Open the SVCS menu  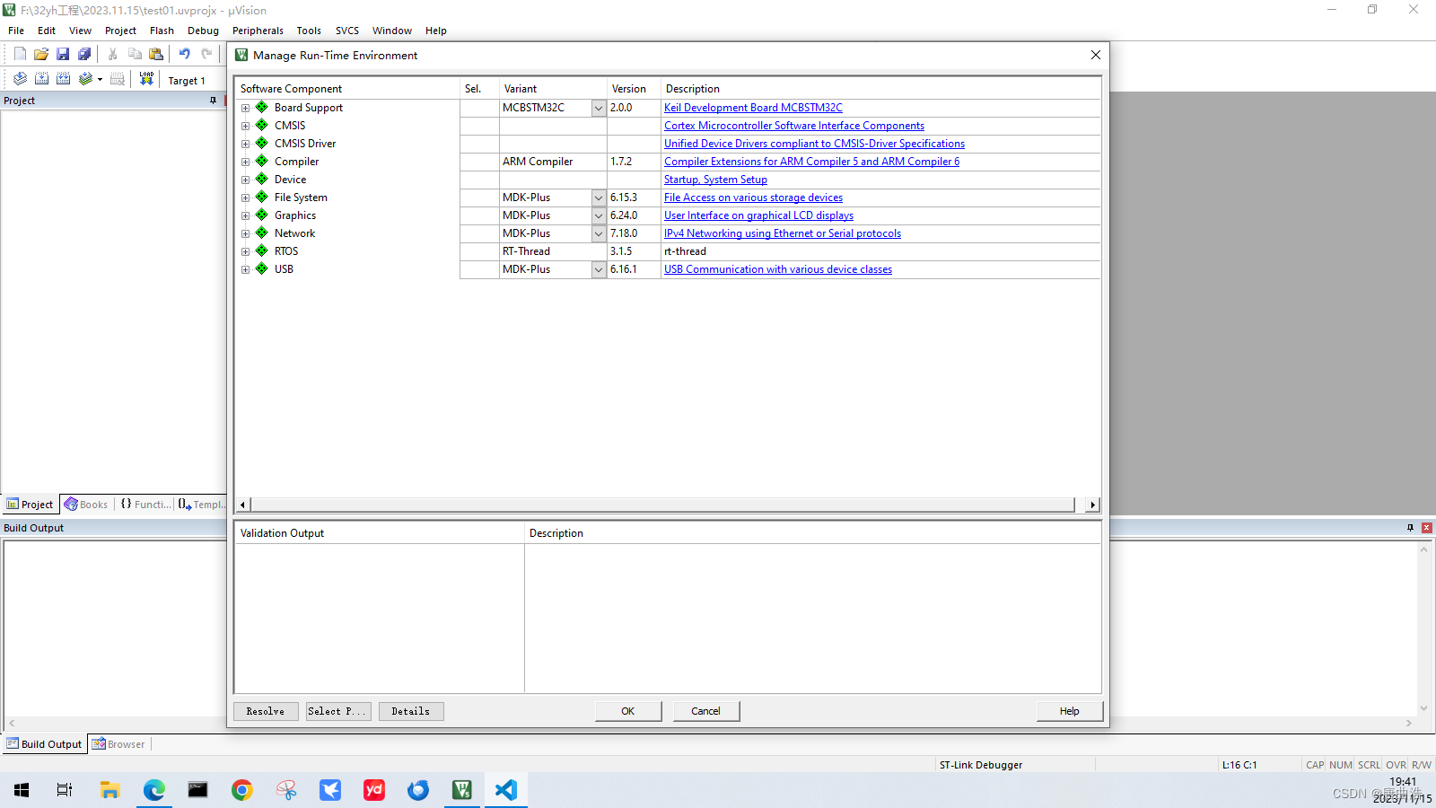tap(347, 31)
